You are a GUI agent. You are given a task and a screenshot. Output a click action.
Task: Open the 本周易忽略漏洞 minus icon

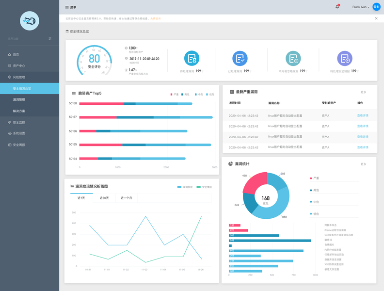tap(293, 58)
